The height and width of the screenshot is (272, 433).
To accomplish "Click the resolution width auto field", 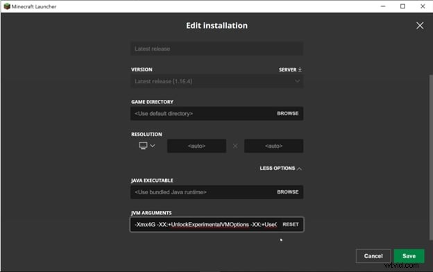I will tap(196, 146).
